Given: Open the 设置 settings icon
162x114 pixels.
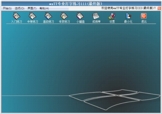Looking at the screenshot, I should (112, 18).
